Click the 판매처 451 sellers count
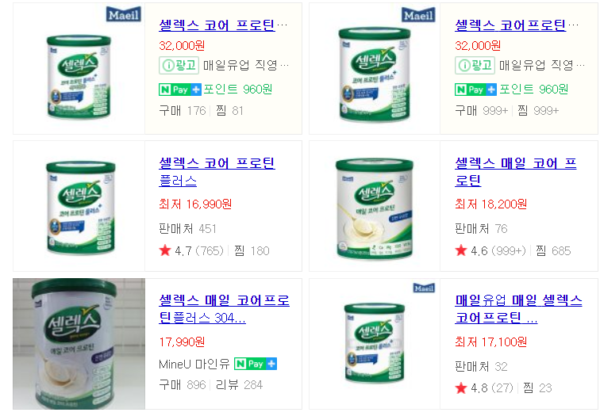Image resolution: width=600 pixels, height=416 pixels. pyautogui.click(x=187, y=228)
